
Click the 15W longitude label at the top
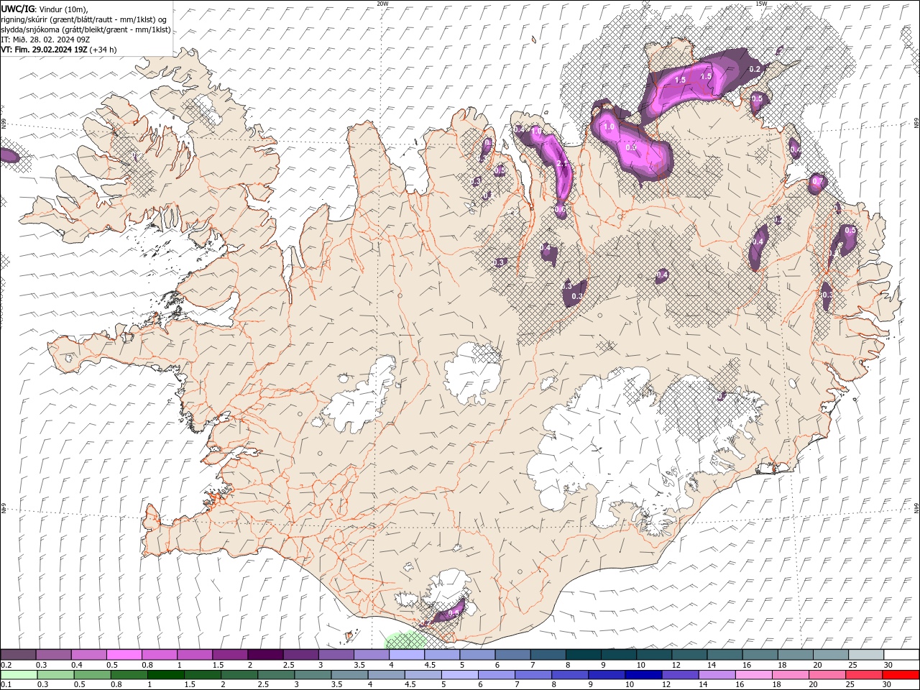coord(761,4)
